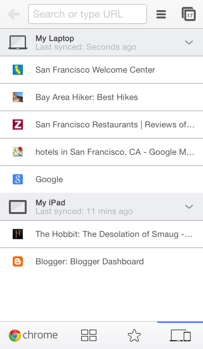
Task: Open the tab switcher showing 17 tabs
Action: 189,14
